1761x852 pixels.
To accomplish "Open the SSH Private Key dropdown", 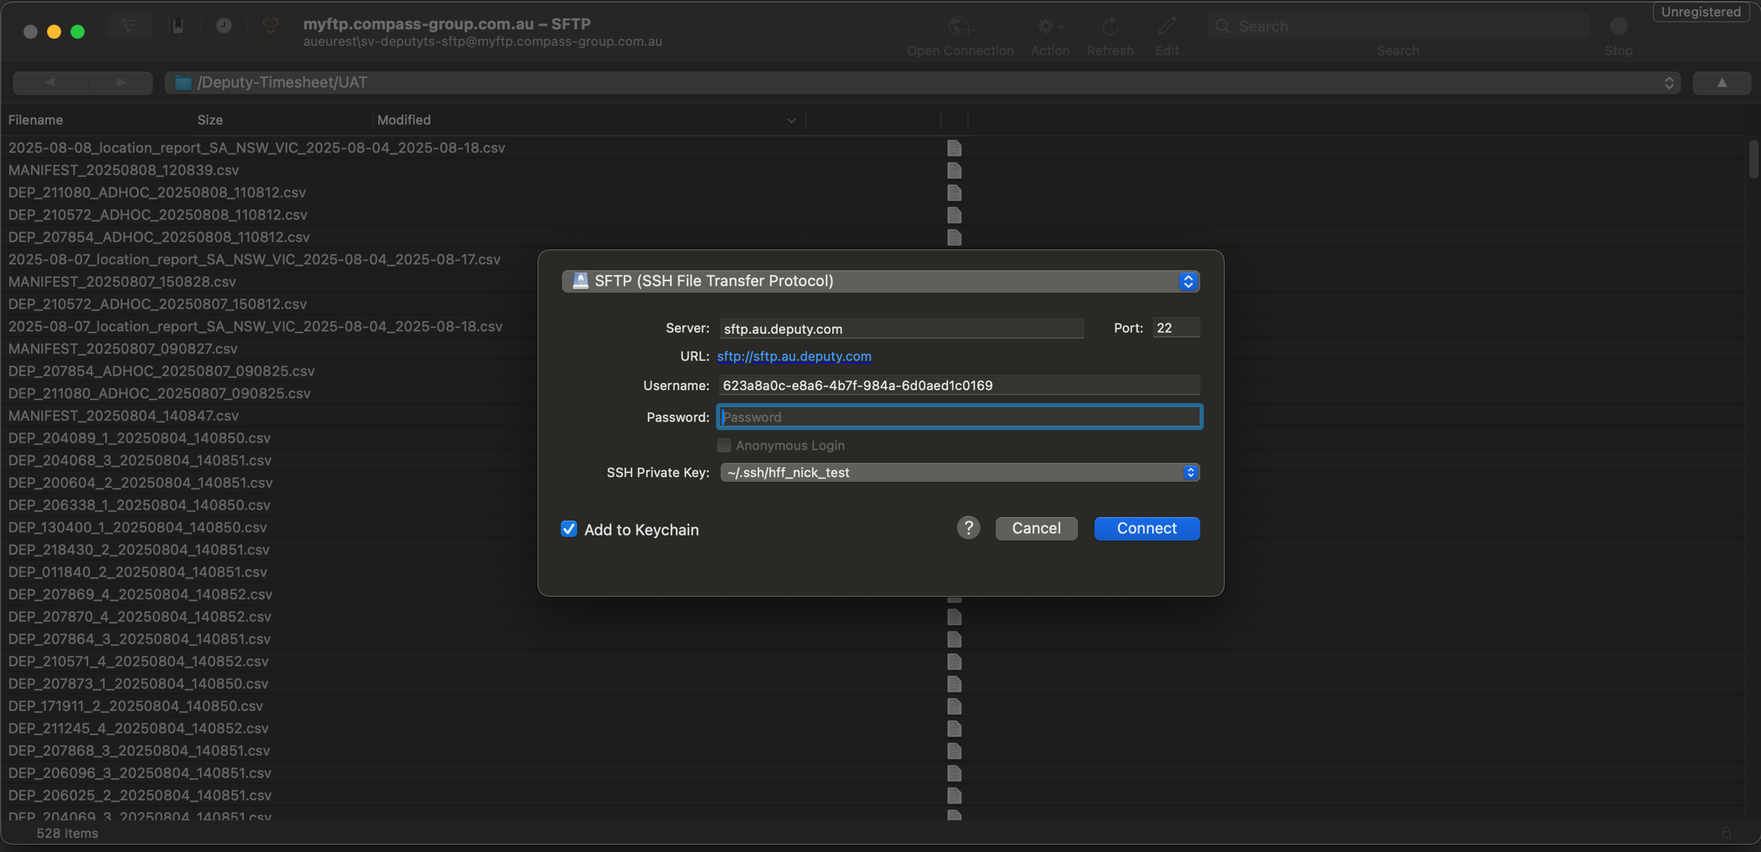I will 960,472.
